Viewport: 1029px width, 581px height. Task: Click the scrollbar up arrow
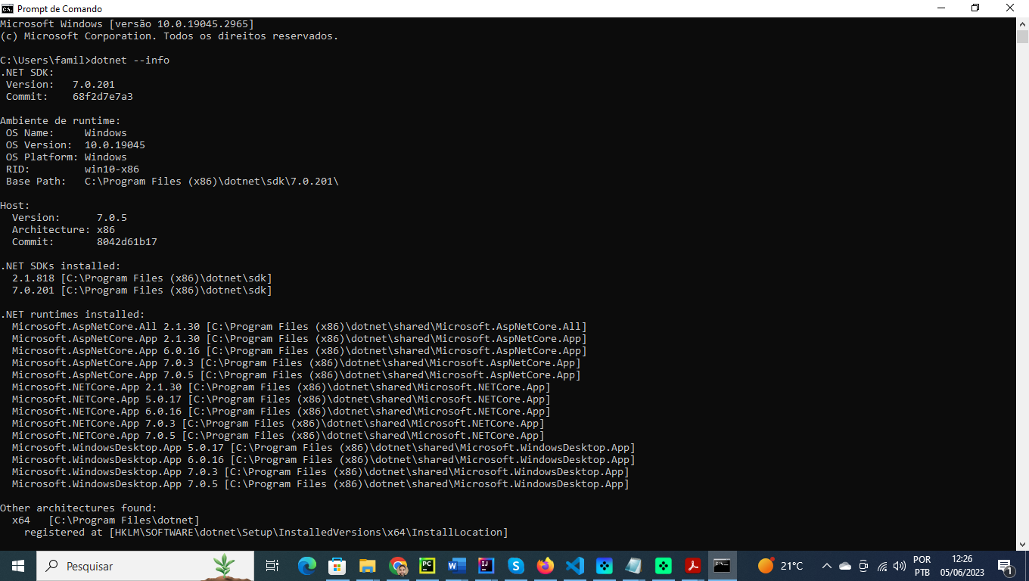click(x=1022, y=23)
